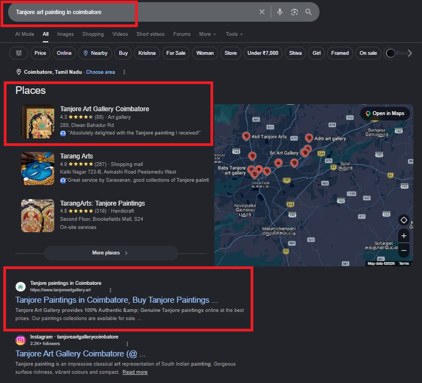The image size is (422, 383).
Task: Apply the Framed filter chip
Action: (340, 53)
